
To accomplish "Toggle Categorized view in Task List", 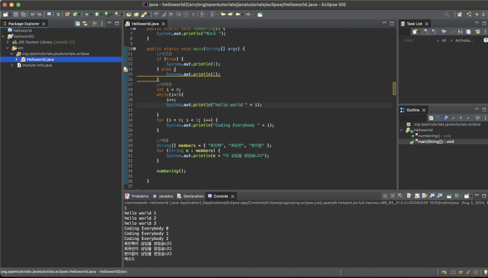I will [426, 31].
